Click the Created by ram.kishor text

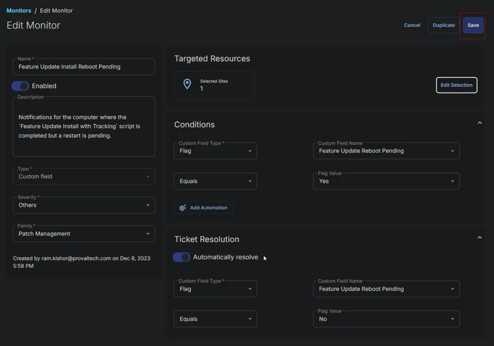click(82, 262)
